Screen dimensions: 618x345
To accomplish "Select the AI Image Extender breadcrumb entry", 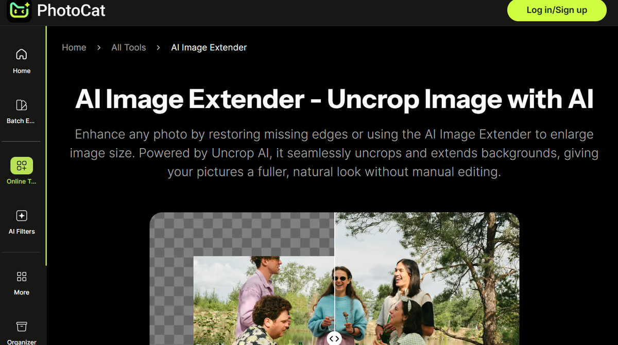I will click(209, 47).
